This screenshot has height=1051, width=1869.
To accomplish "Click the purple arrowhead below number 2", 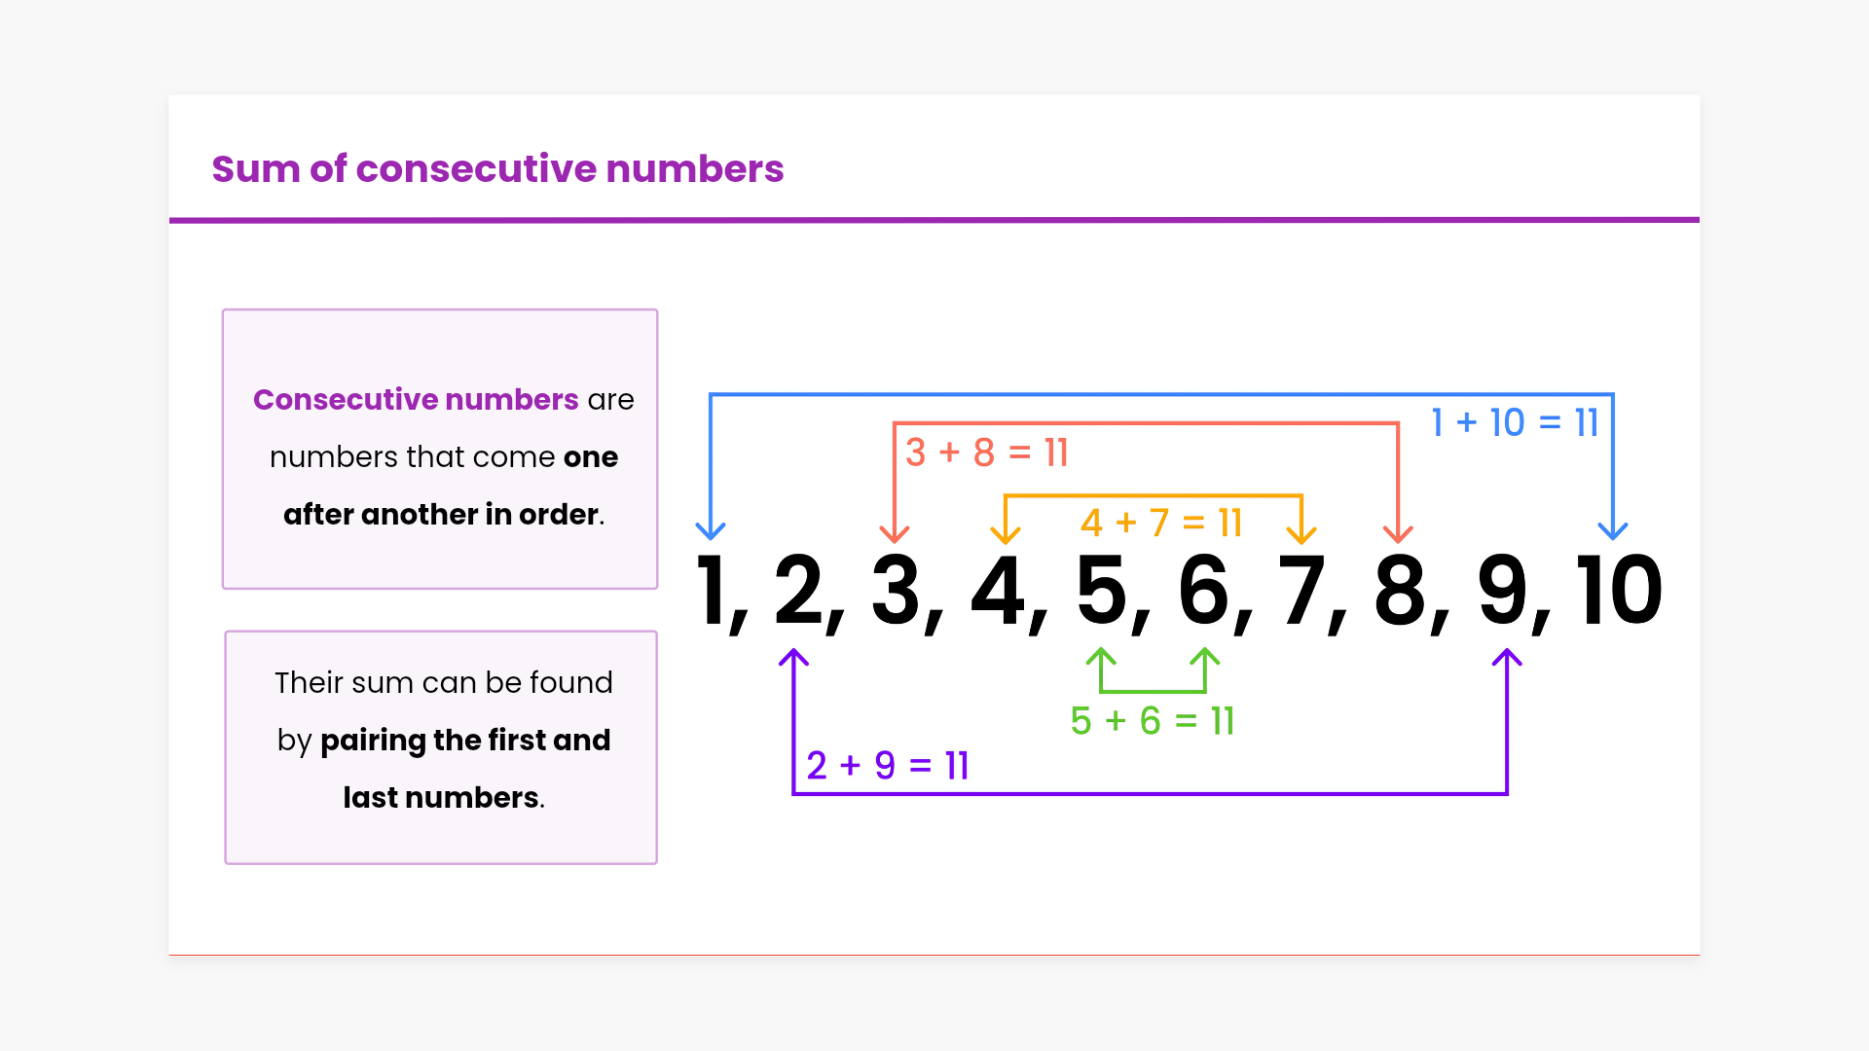I will pyautogui.click(x=793, y=658).
